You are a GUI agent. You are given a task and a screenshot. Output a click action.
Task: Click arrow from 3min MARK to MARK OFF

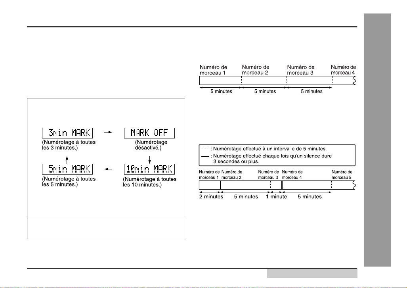pos(108,132)
